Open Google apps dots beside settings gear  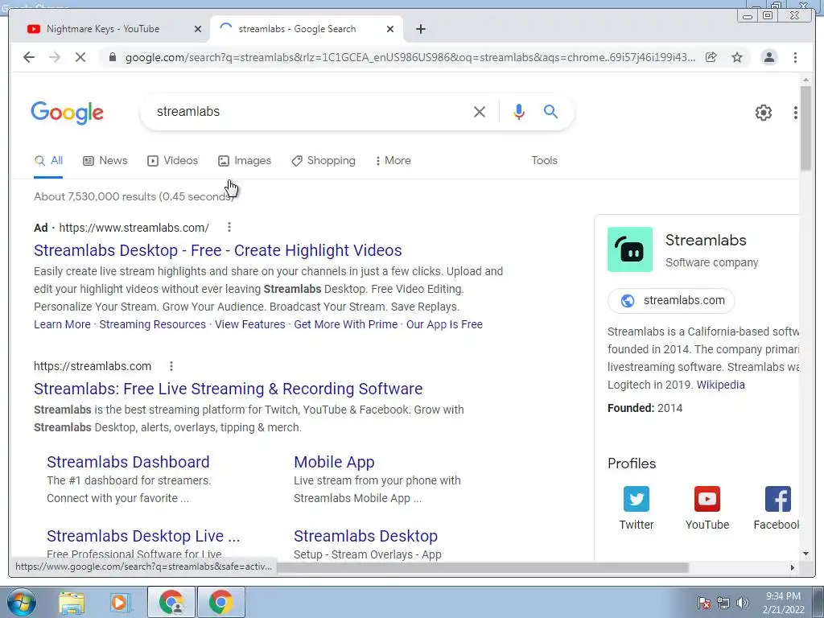pos(795,113)
